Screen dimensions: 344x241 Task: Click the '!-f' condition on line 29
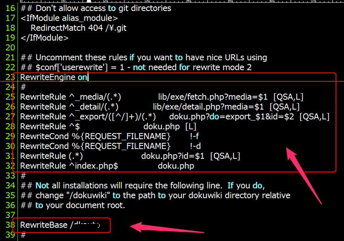194,136
